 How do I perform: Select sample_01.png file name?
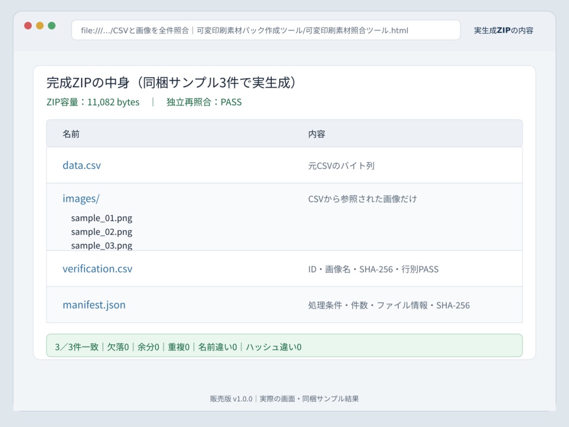coord(102,218)
